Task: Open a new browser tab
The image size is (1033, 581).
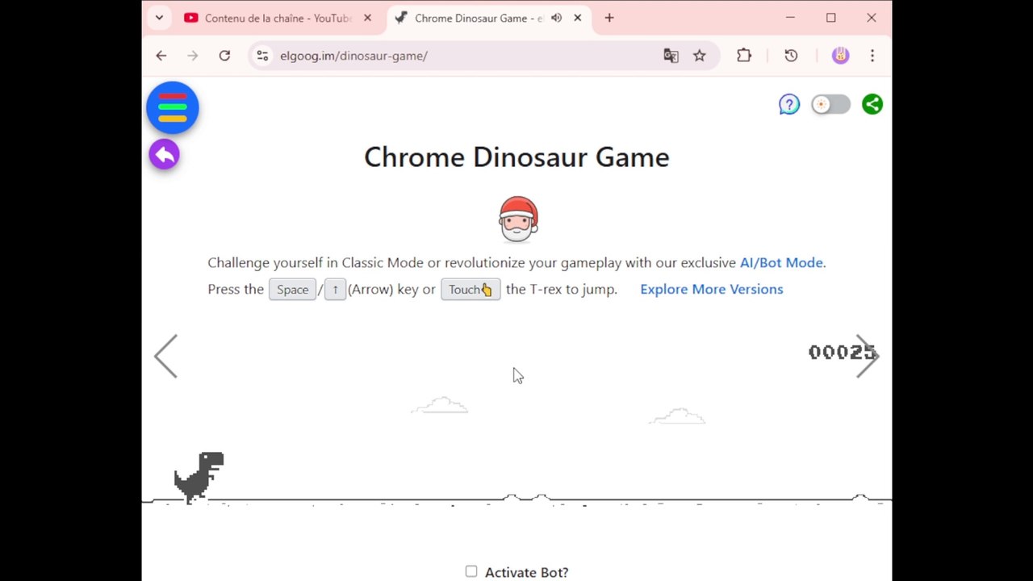Action: click(x=609, y=18)
